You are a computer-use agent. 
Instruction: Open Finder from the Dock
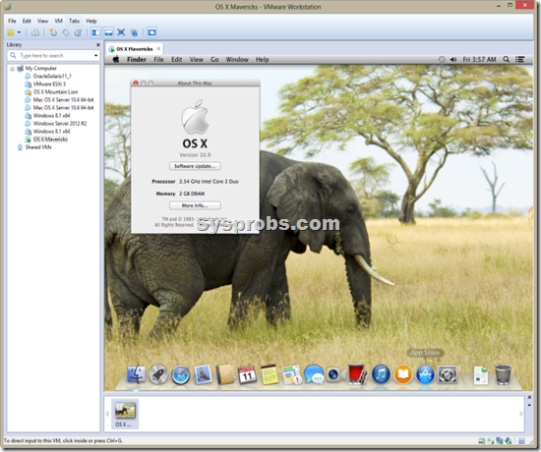coord(137,374)
